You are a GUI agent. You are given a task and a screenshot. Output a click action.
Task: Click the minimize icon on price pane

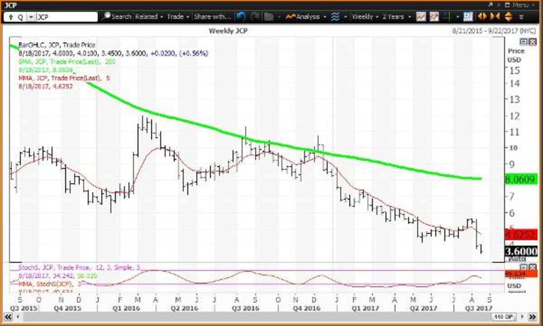click(x=523, y=42)
